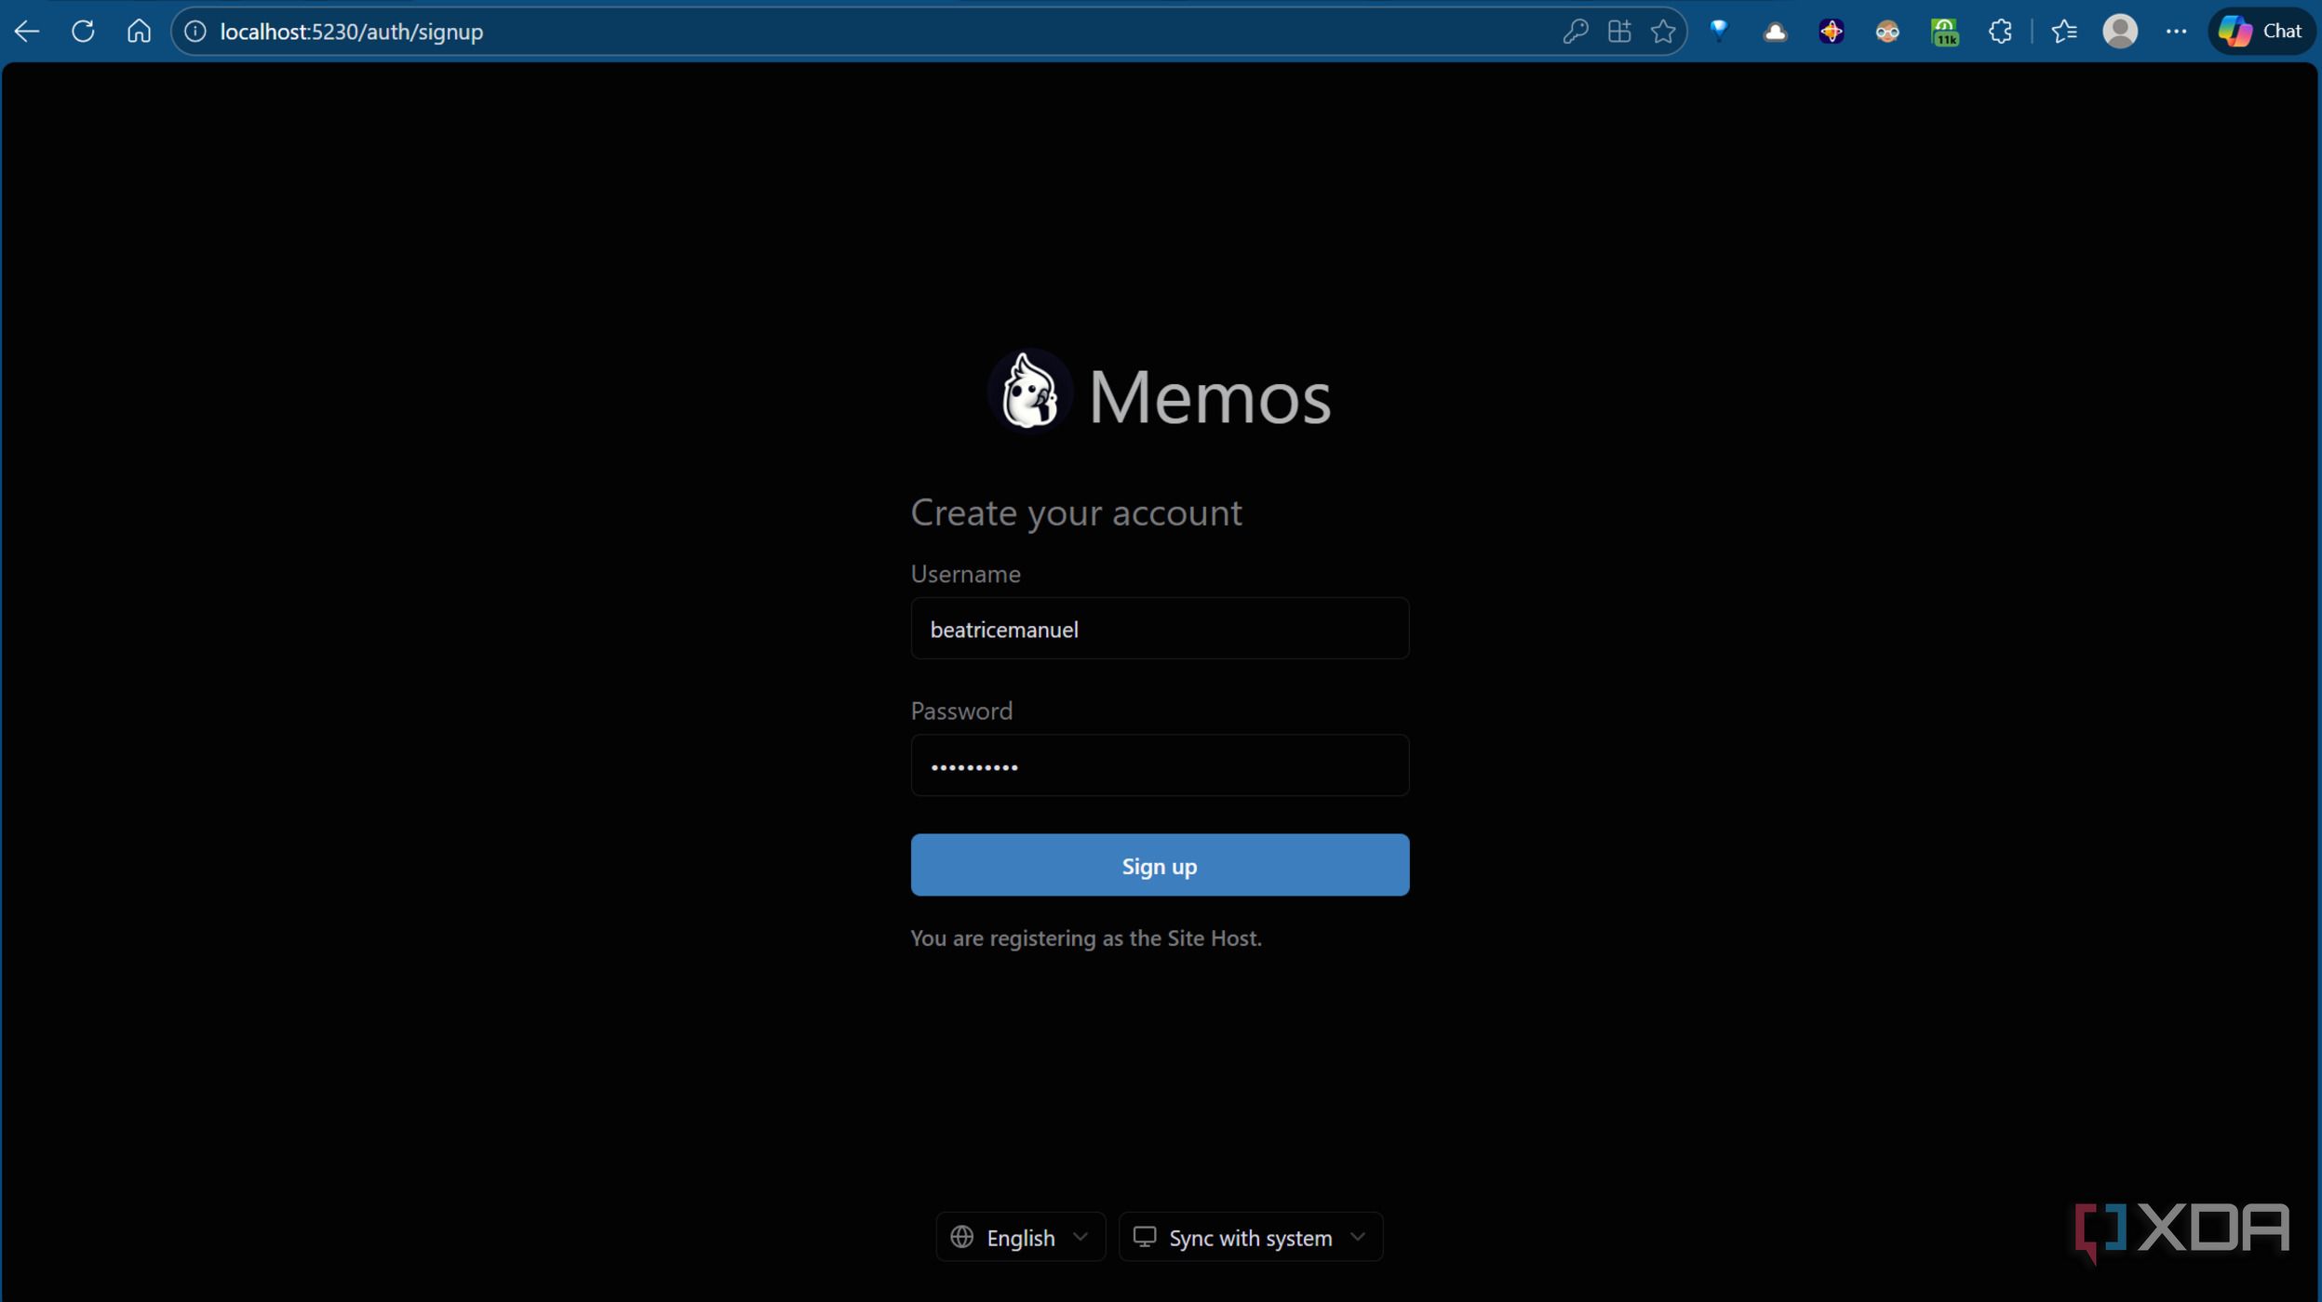Click the Sign up button
2322x1302 pixels.
1160,865
